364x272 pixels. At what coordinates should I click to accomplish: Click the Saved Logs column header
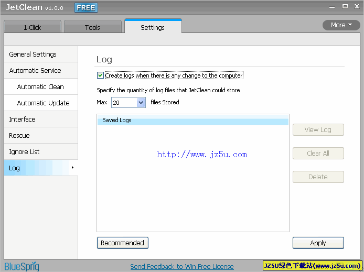pyautogui.click(x=193, y=120)
